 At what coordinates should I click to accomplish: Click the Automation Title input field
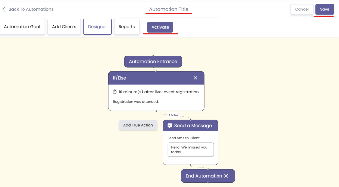pos(169,10)
